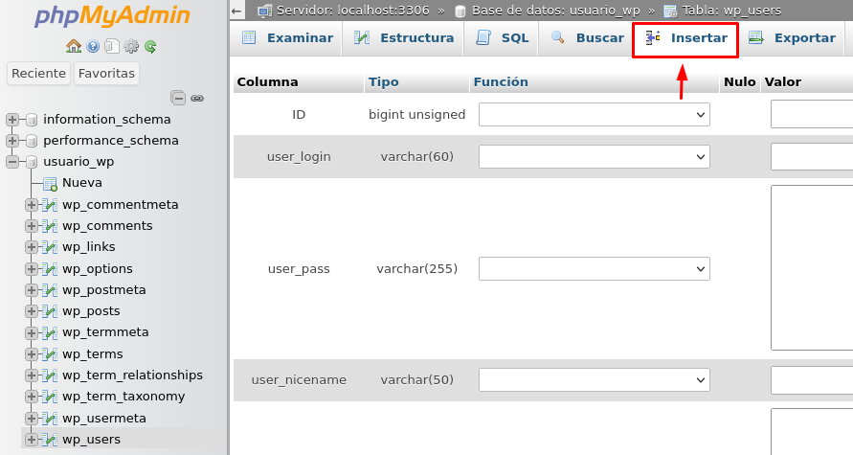Screen dimensions: 853x455
Task: Select the Insertar tab
Action: (x=685, y=38)
